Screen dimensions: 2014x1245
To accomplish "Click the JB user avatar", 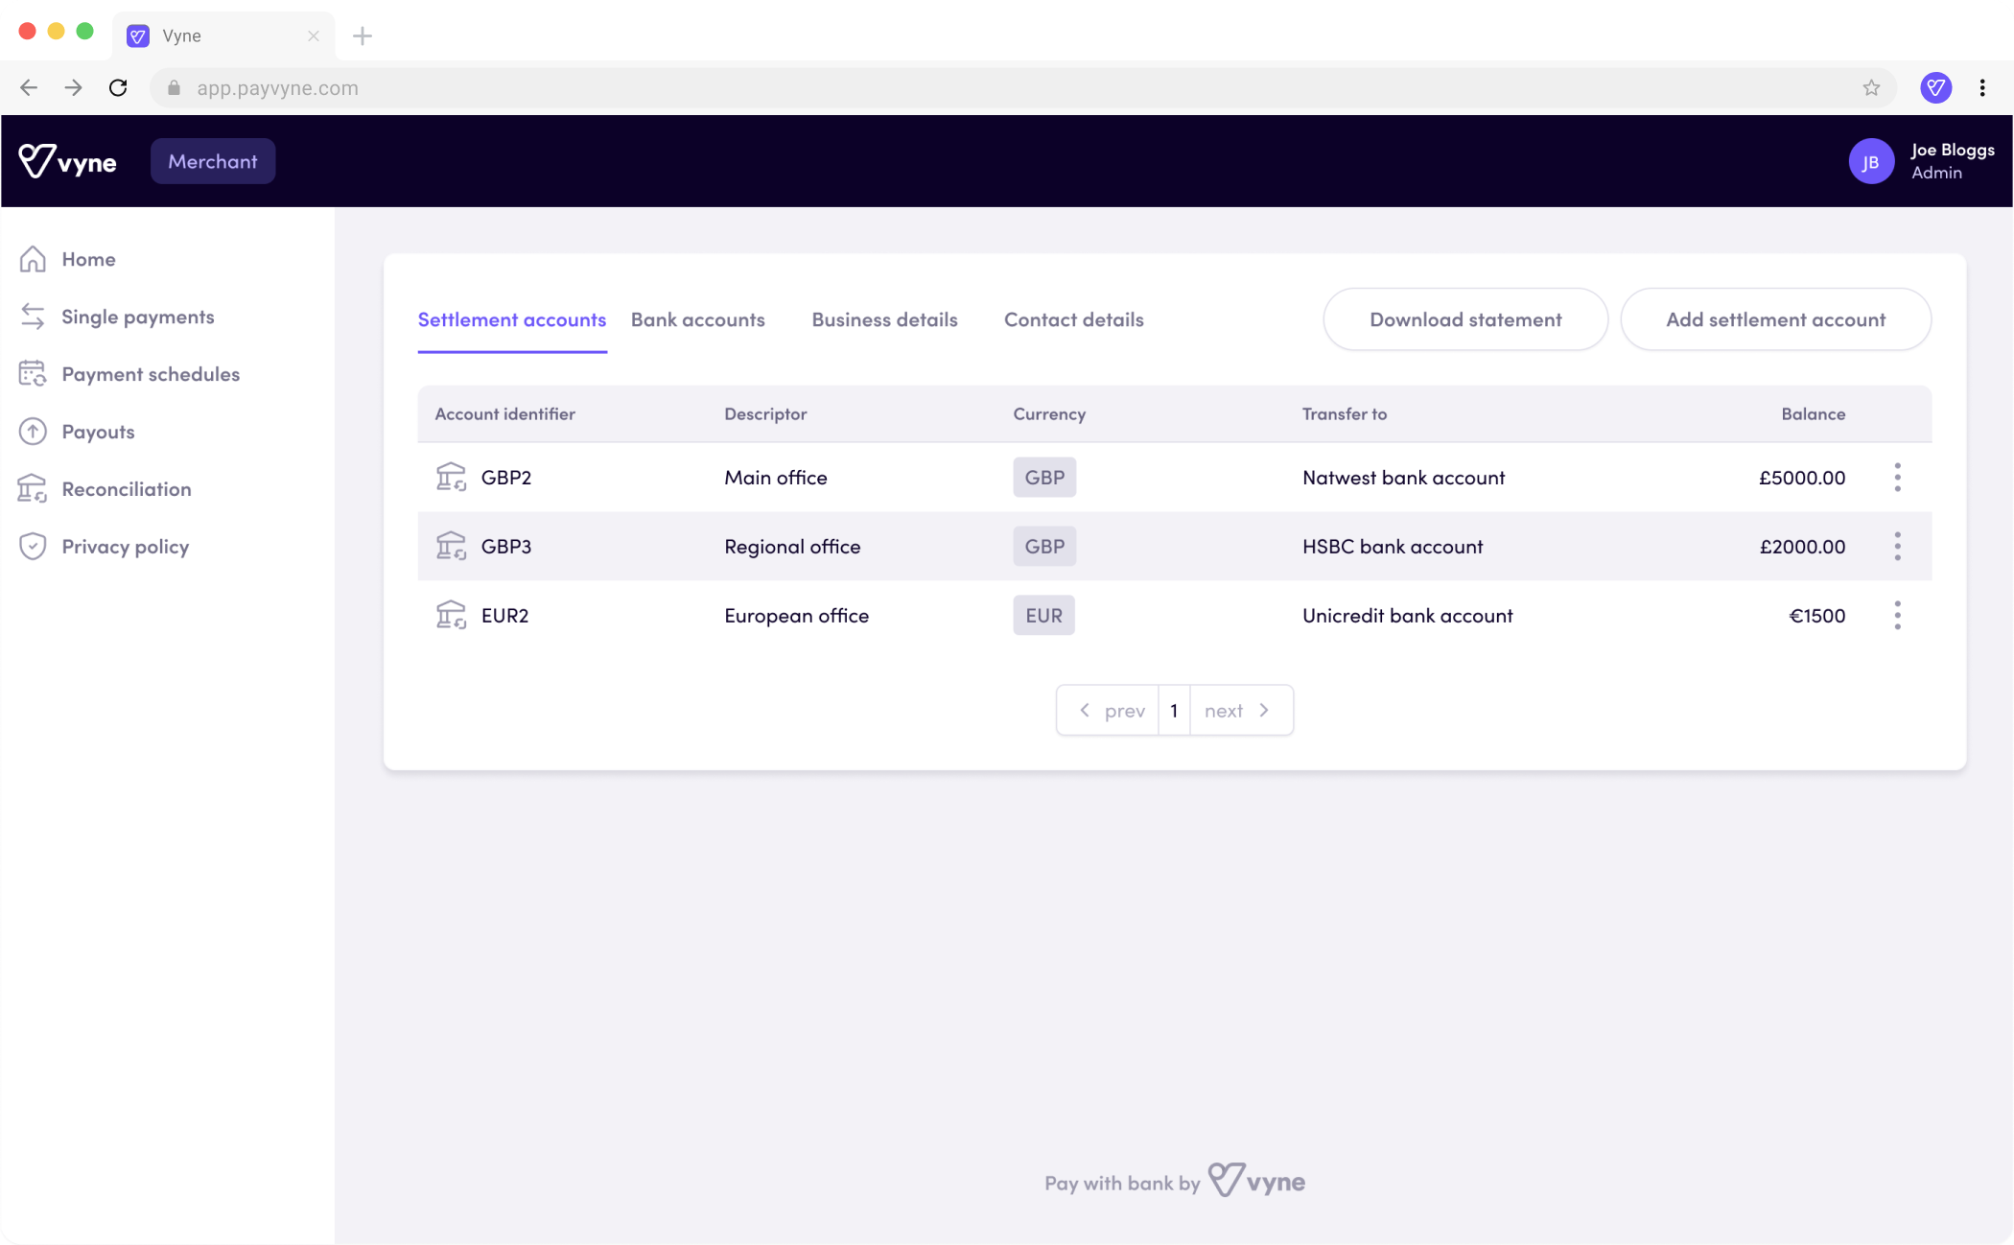I will (x=1870, y=161).
